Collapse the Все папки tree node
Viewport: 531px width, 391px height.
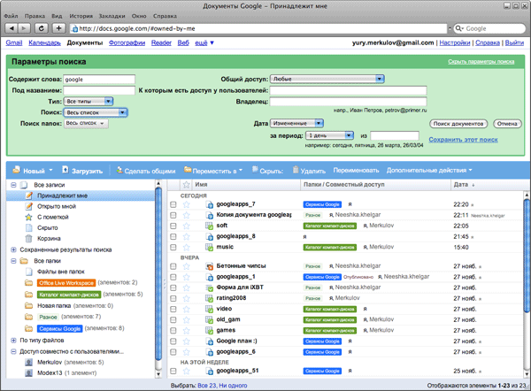coord(13,261)
